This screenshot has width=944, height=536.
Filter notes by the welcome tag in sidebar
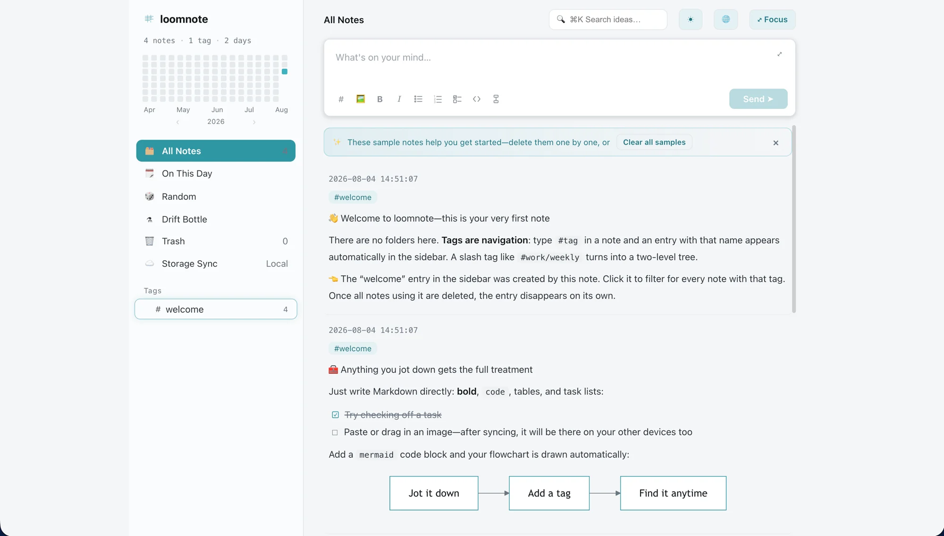[216, 309]
